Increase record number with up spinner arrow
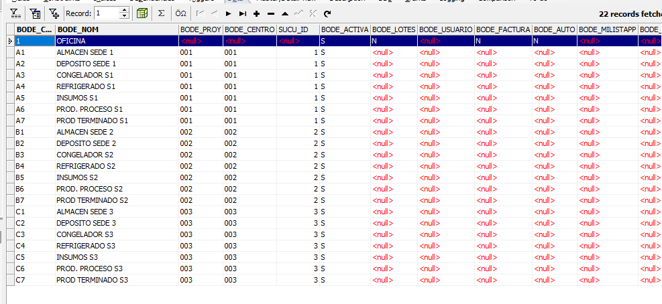The image size is (662, 304). [x=124, y=11]
